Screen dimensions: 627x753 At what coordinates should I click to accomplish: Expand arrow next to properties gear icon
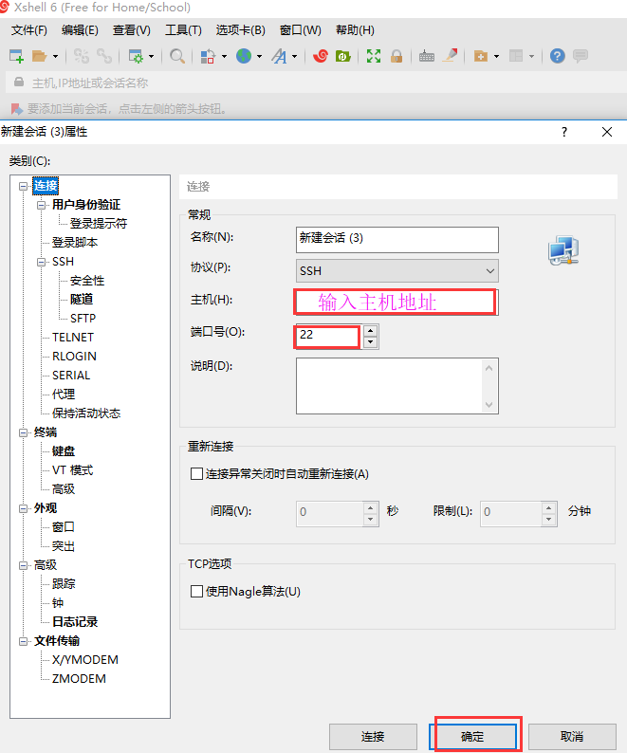[x=151, y=57]
